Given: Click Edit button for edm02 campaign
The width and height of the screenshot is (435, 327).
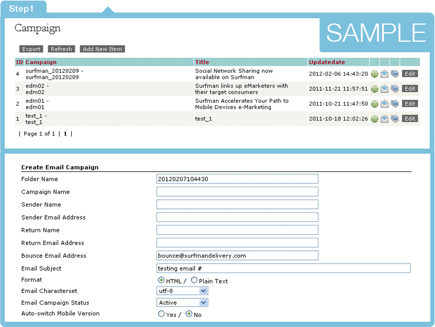Looking at the screenshot, I should [410, 89].
